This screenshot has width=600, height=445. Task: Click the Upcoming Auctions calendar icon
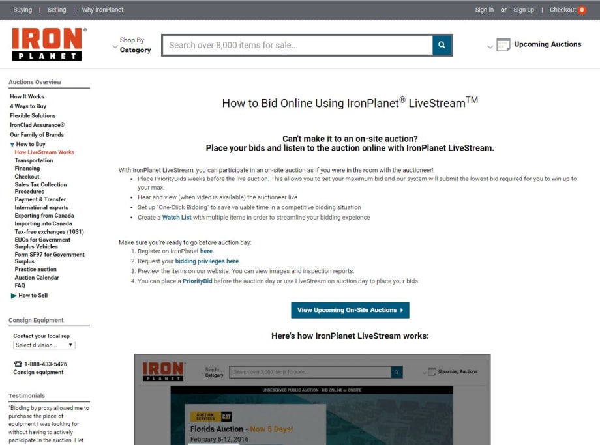[x=502, y=44]
